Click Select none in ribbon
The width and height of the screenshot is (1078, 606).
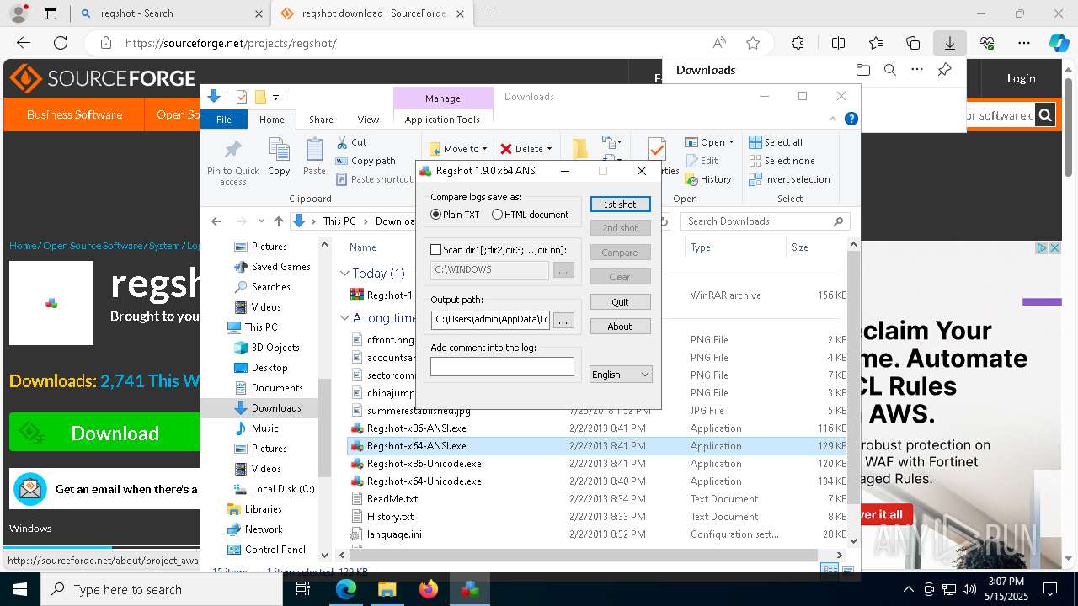coord(782,161)
